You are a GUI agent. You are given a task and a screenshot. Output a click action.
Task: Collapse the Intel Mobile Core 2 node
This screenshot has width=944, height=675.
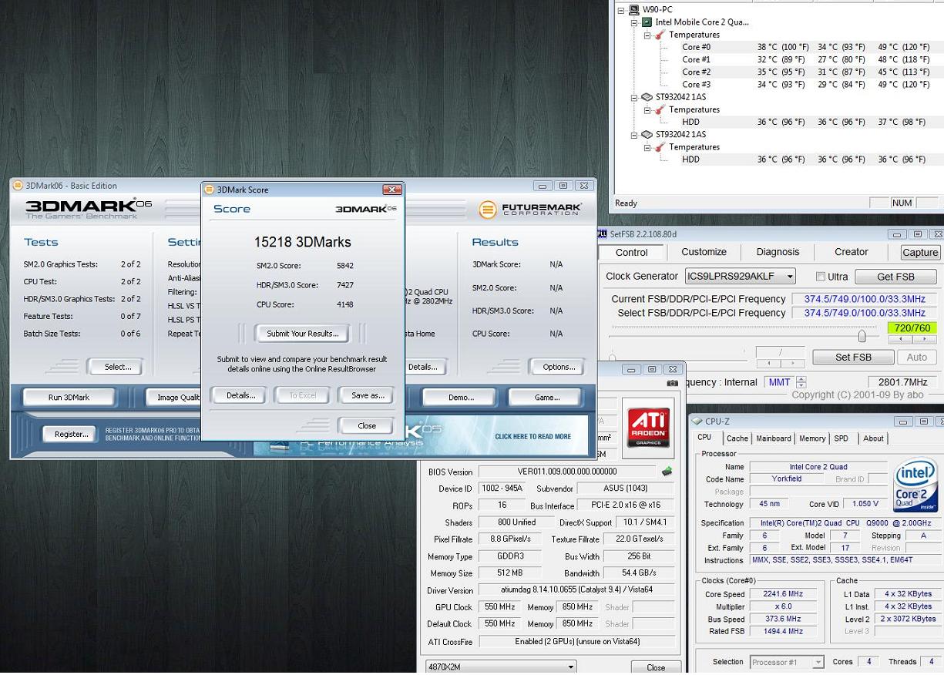click(x=635, y=22)
